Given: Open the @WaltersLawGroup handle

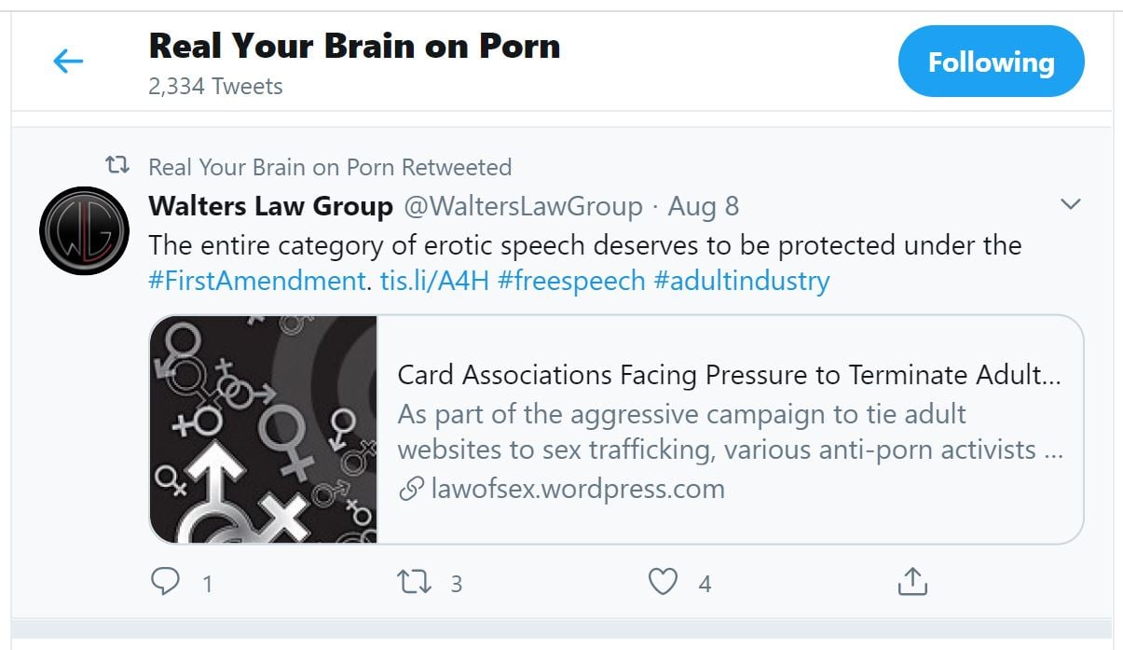Looking at the screenshot, I should tap(523, 206).
